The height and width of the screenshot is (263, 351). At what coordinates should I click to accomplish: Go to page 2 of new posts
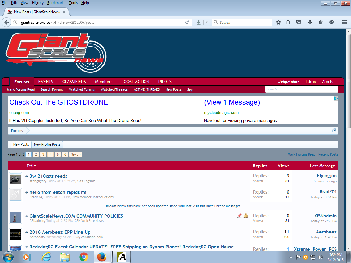coord(36,154)
